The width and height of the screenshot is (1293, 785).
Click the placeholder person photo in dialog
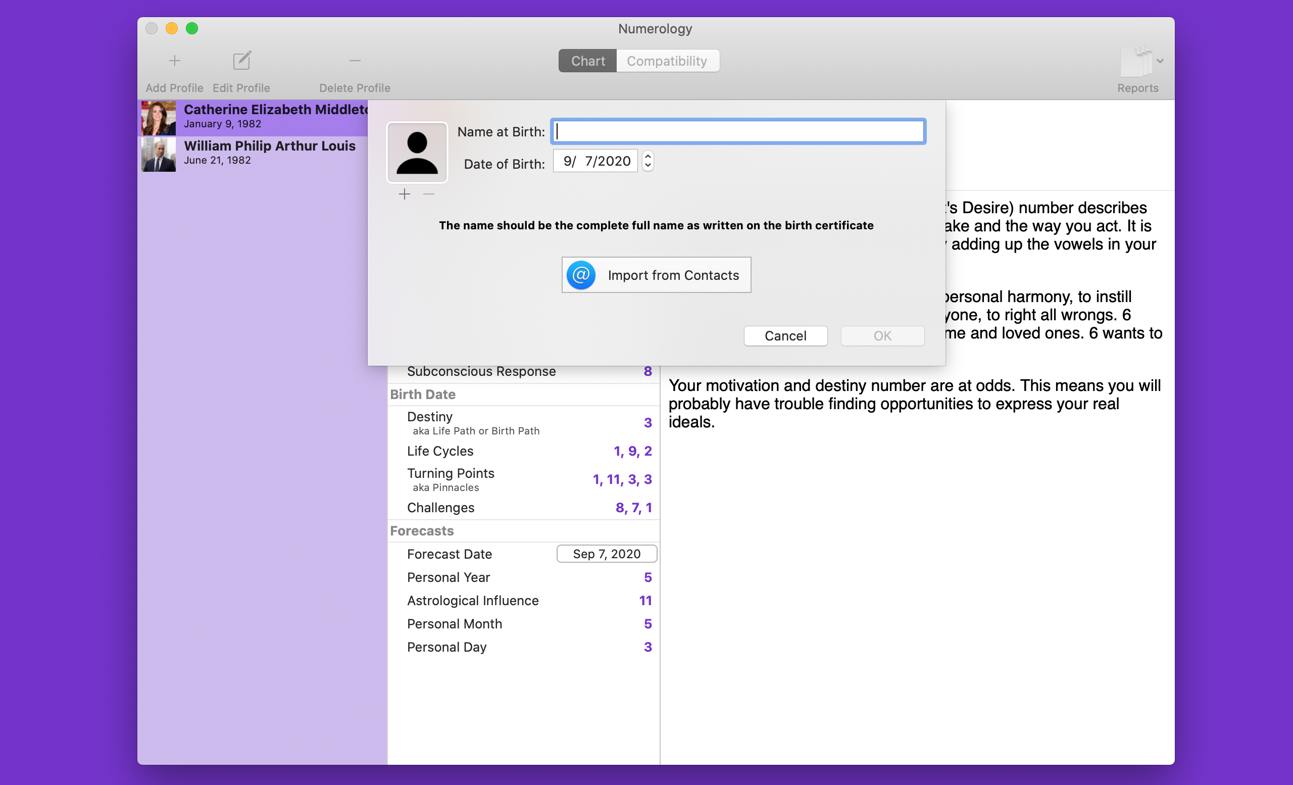coord(417,152)
